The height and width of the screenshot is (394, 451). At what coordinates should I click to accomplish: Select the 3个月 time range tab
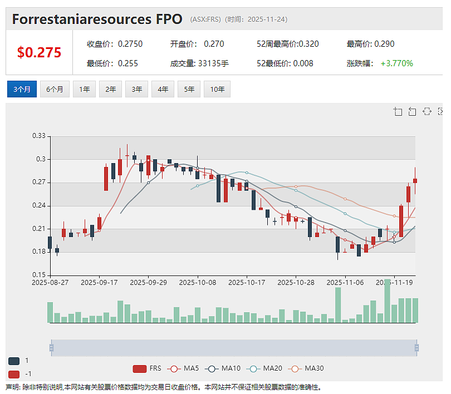pos(22,89)
